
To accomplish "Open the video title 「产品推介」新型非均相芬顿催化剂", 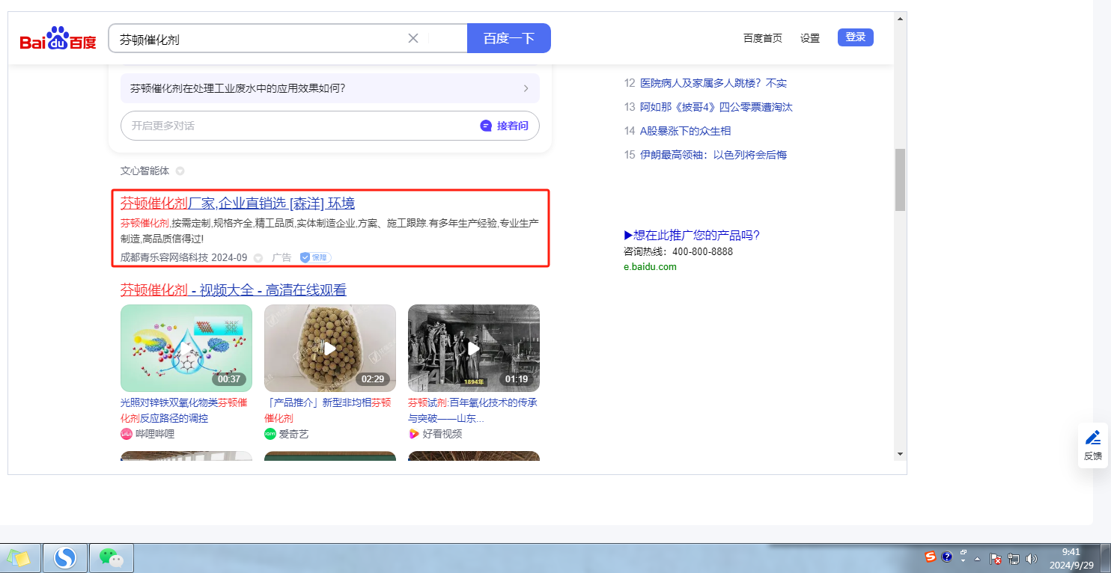I will [327, 410].
